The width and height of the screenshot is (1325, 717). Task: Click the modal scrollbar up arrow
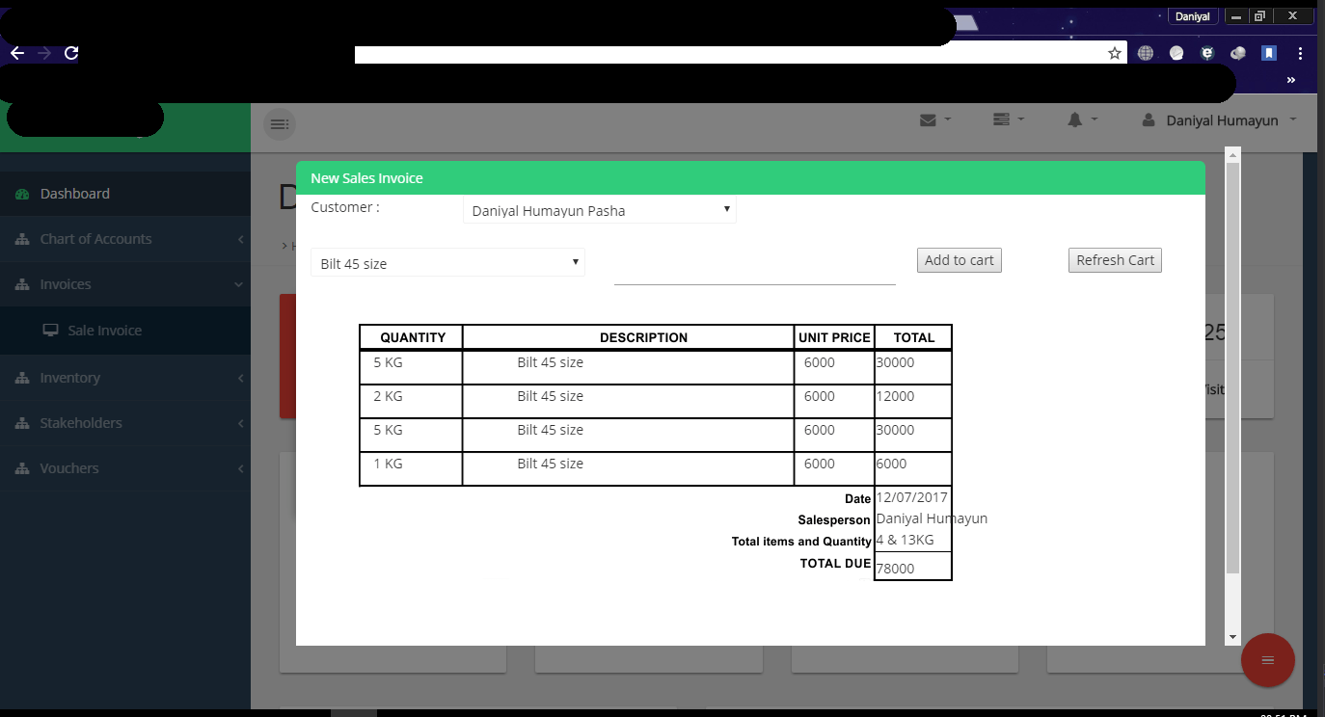pyautogui.click(x=1231, y=154)
